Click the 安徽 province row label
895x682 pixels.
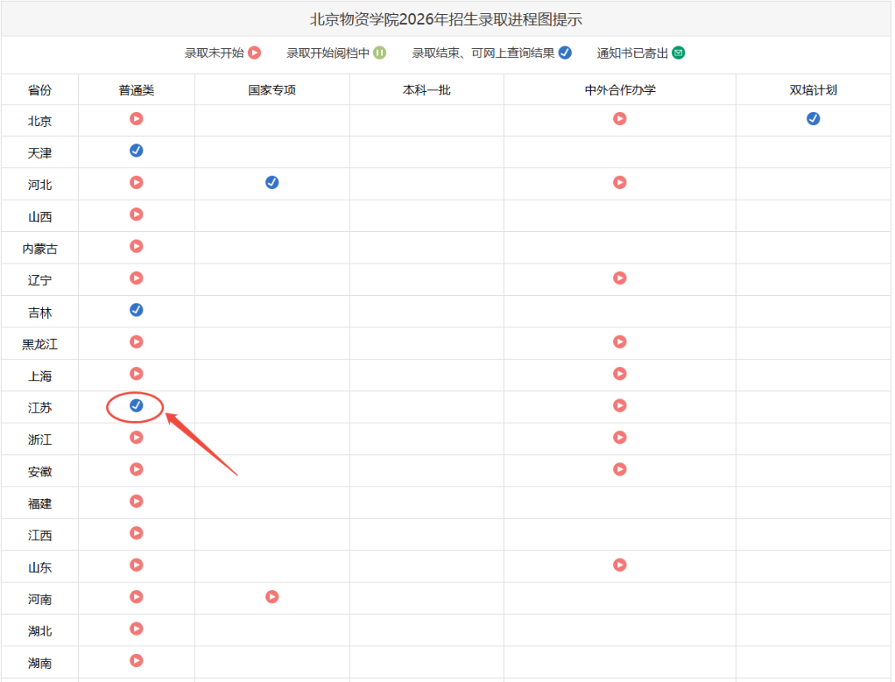[x=40, y=472]
